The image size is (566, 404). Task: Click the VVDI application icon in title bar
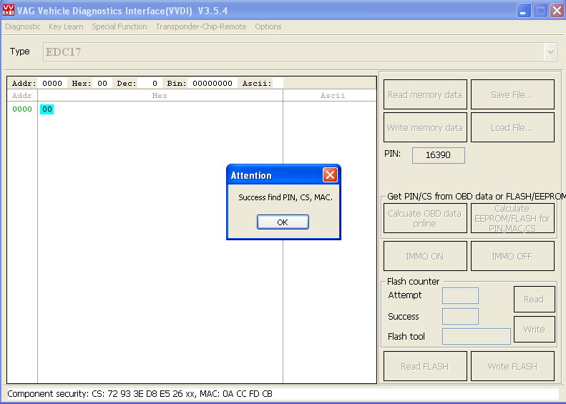[8, 10]
